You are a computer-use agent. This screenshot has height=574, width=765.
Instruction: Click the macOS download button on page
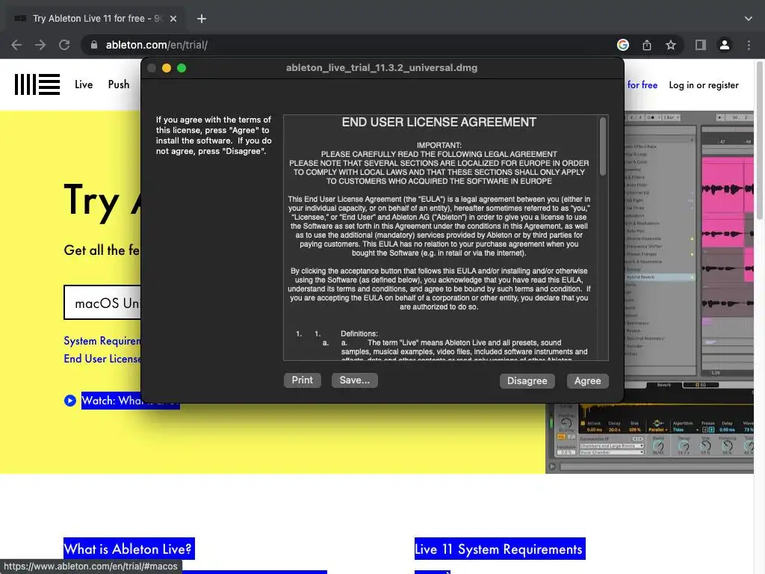(102, 303)
